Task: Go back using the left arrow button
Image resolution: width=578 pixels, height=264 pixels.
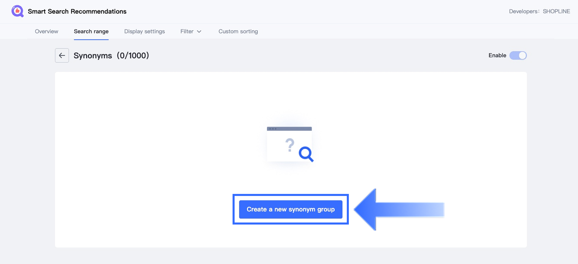Action: point(62,55)
